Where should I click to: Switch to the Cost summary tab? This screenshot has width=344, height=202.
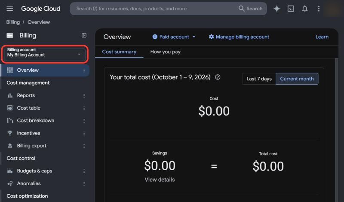[119, 52]
